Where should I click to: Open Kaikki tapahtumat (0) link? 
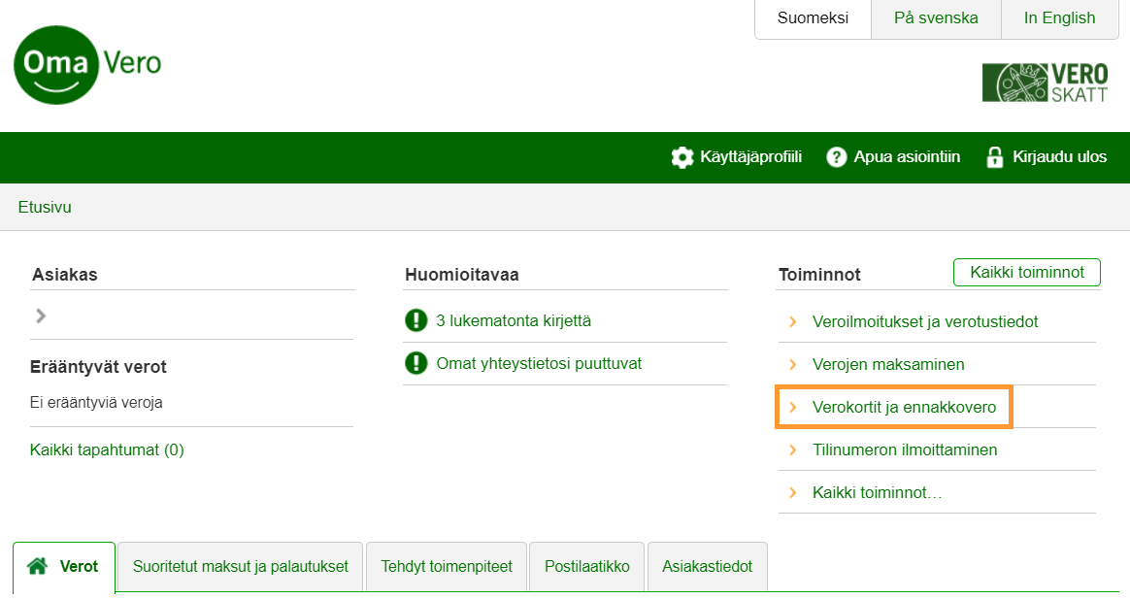107,449
